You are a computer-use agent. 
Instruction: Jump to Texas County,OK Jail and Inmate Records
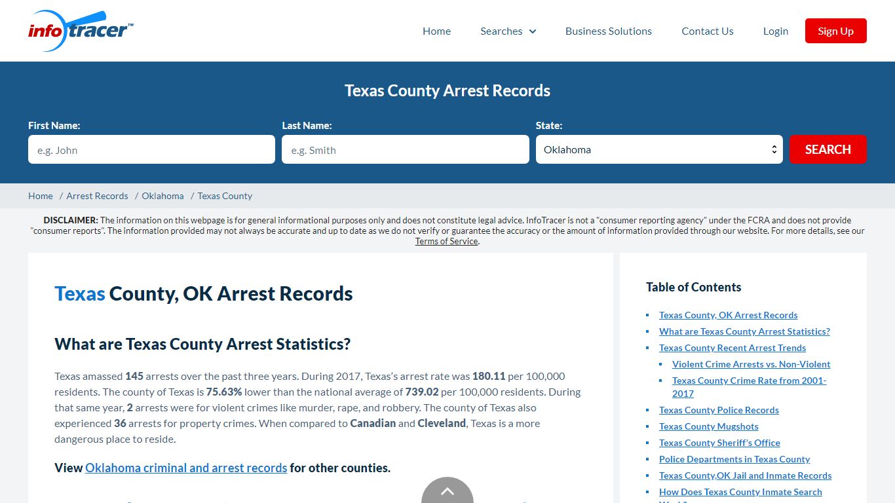point(745,475)
